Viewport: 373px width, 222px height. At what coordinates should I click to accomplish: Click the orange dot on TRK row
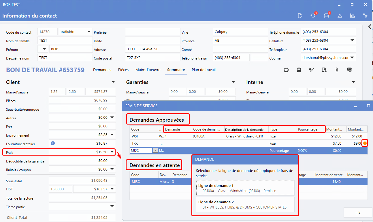pos(365,143)
